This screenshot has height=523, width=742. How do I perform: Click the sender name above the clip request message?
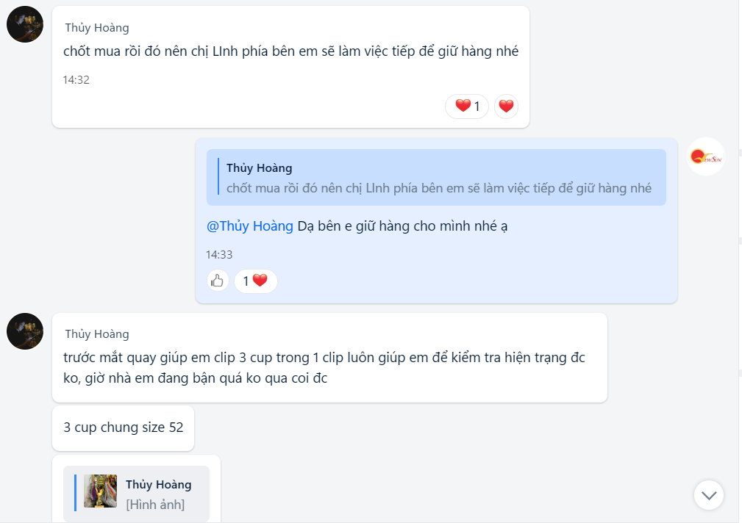coord(97,334)
